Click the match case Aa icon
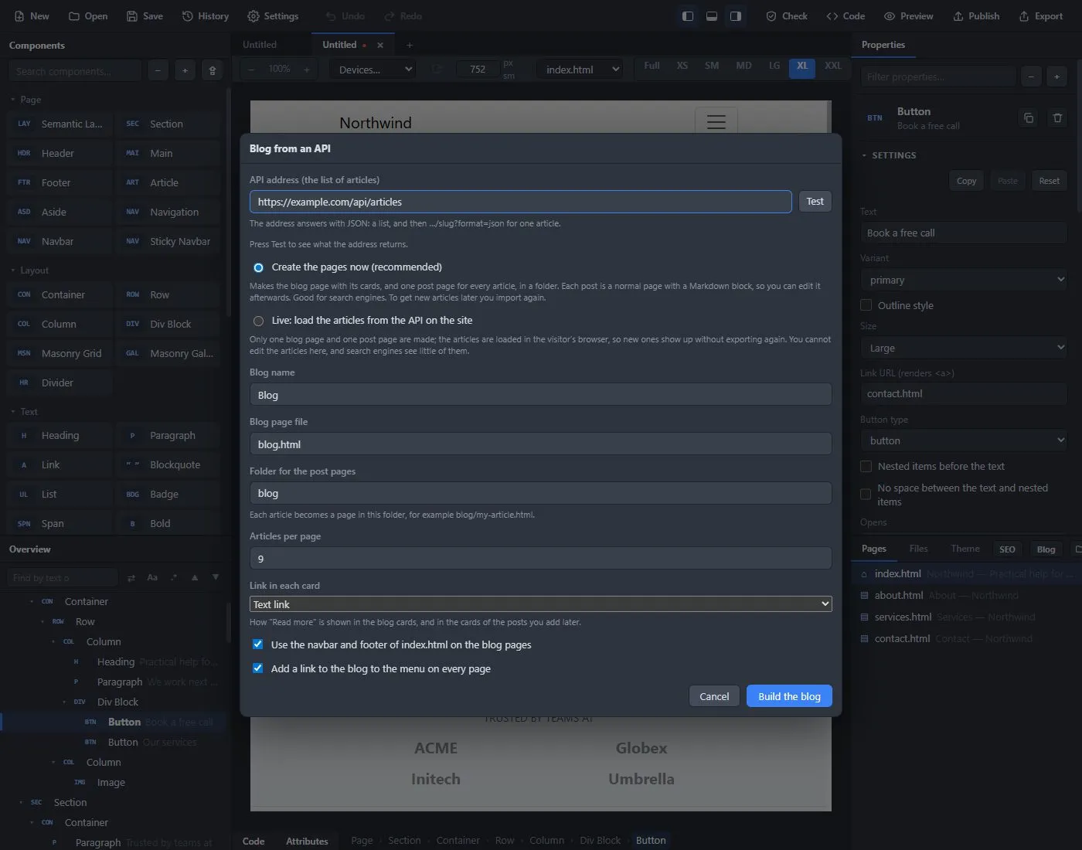Viewport: 1082px width, 850px height. pyautogui.click(x=152, y=578)
